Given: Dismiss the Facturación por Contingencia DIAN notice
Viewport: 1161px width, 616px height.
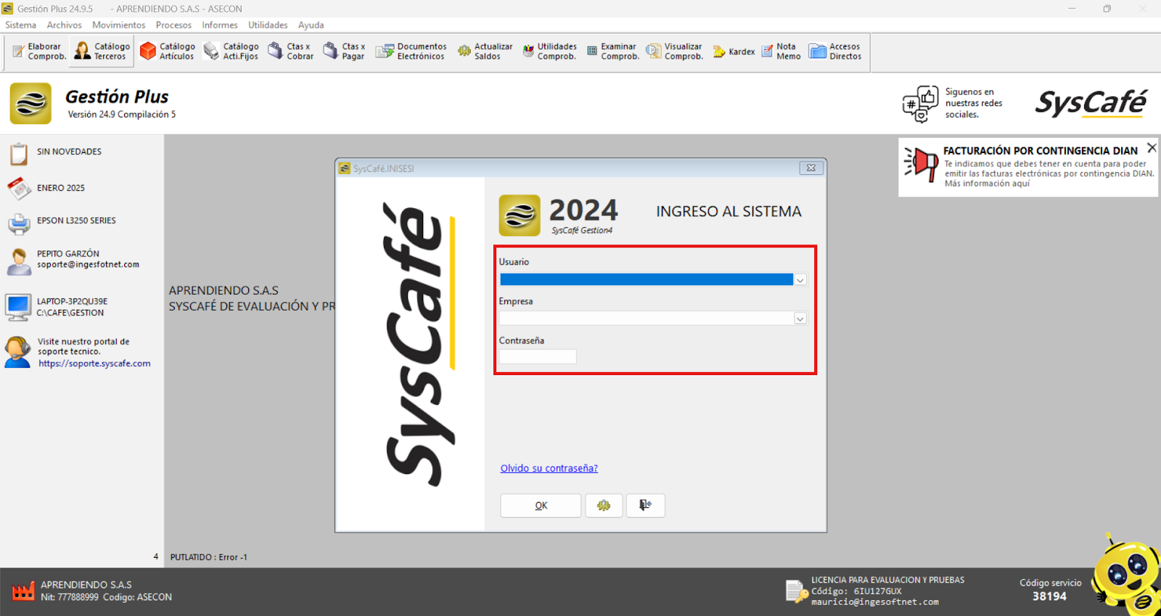Looking at the screenshot, I should [1151, 148].
